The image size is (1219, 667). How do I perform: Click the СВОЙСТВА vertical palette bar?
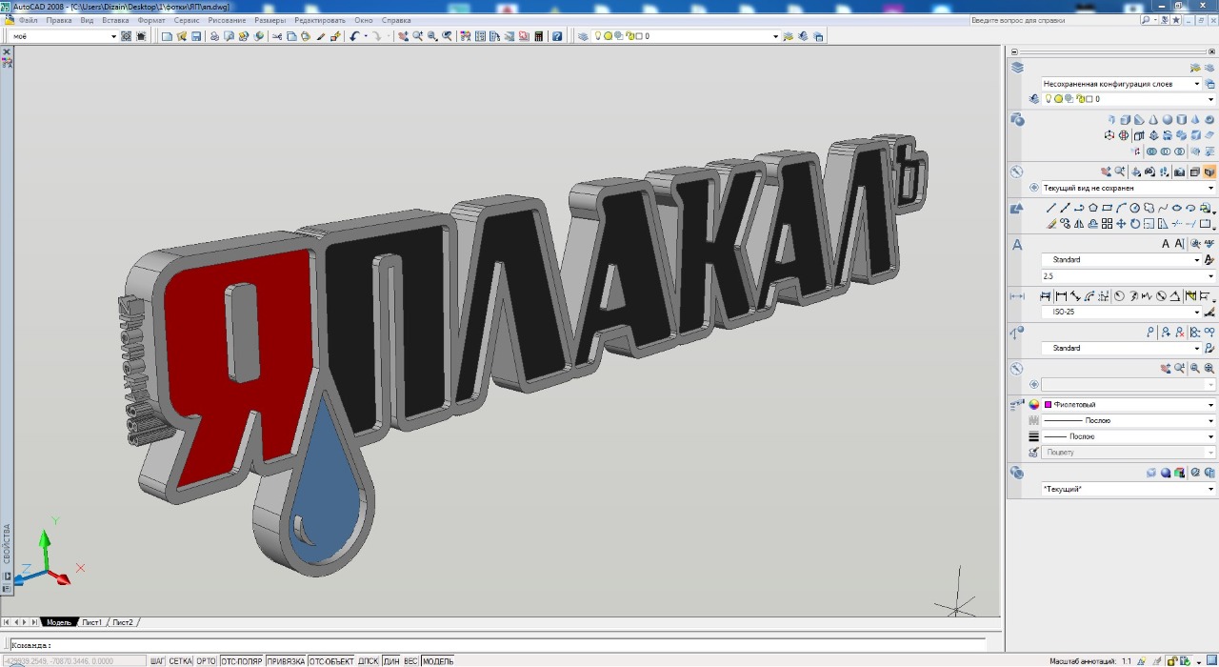point(6,544)
